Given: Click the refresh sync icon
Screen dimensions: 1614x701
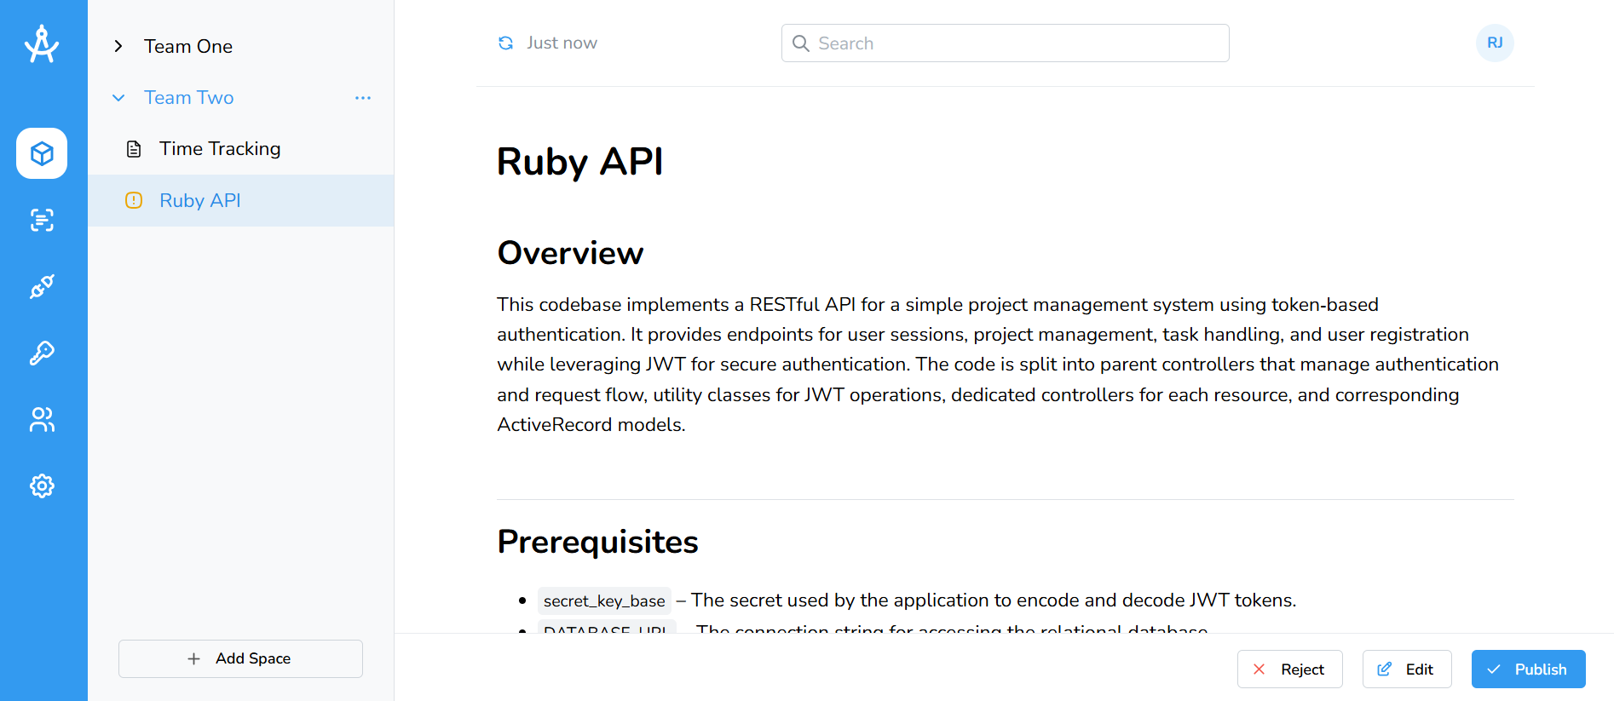Looking at the screenshot, I should pos(505,43).
